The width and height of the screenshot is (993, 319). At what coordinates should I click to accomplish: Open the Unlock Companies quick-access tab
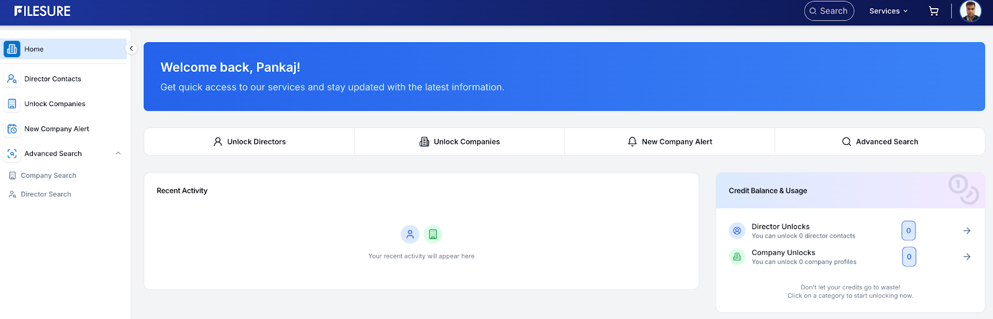pyautogui.click(x=459, y=142)
